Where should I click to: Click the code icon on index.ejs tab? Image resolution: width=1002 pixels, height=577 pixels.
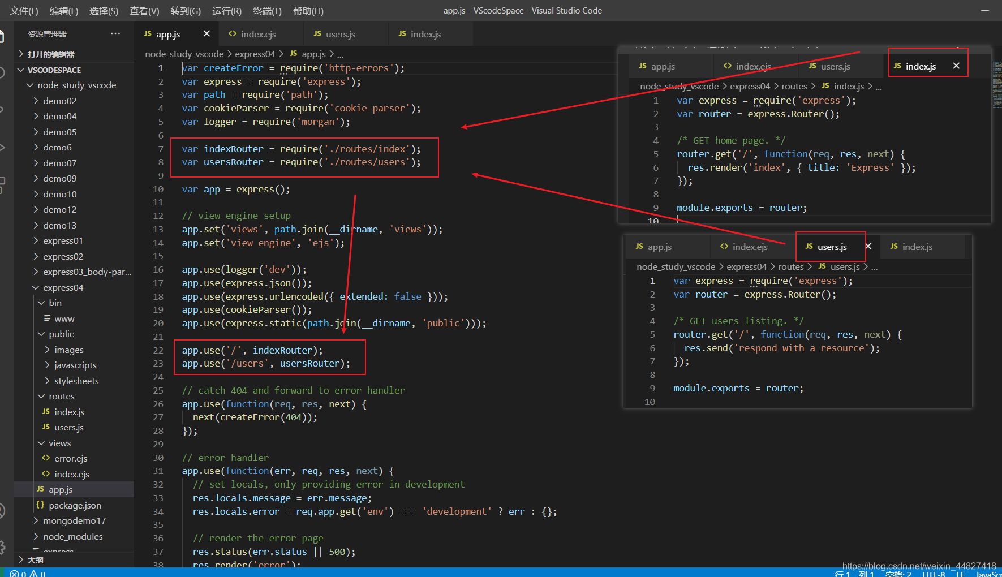[x=233, y=34]
